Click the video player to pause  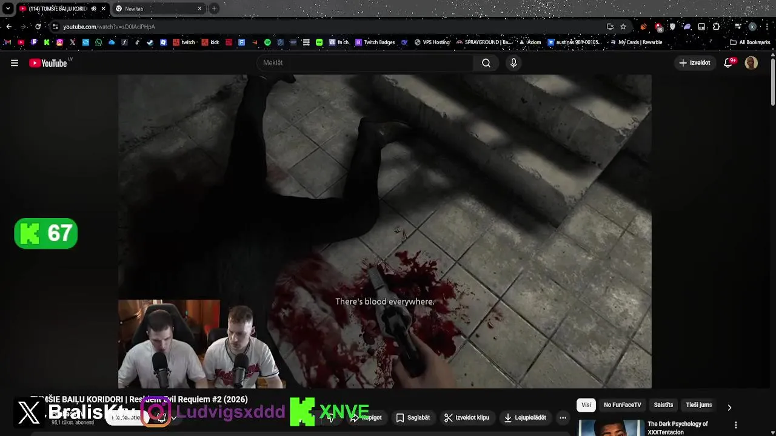pyautogui.click(x=384, y=231)
